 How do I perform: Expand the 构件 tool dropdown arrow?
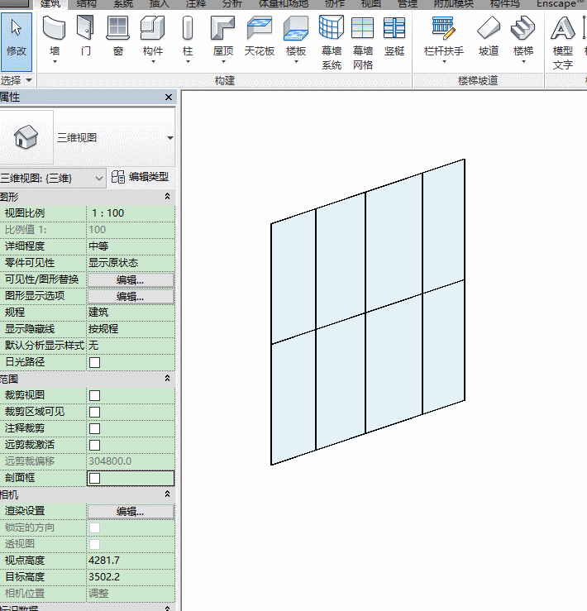(153, 61)
